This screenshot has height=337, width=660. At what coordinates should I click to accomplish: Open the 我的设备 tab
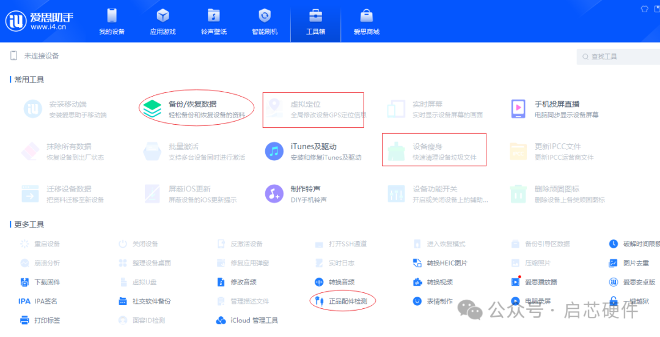click(112, 21)
